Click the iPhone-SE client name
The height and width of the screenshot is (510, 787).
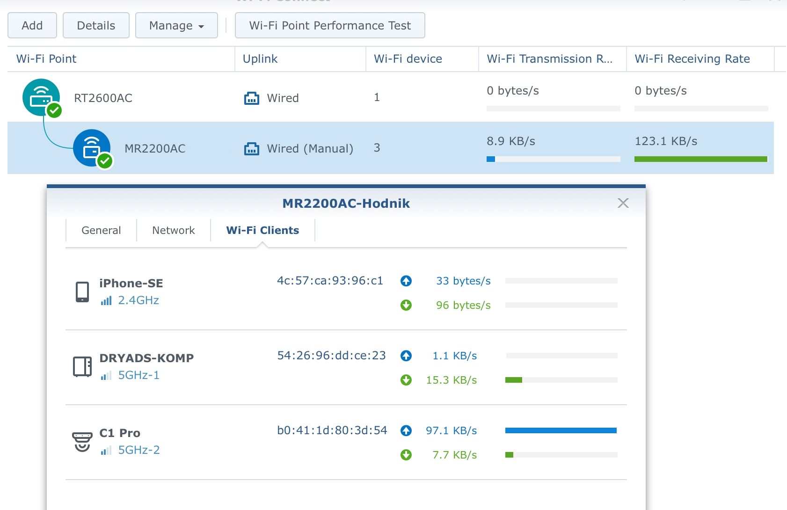coord(131,284)
